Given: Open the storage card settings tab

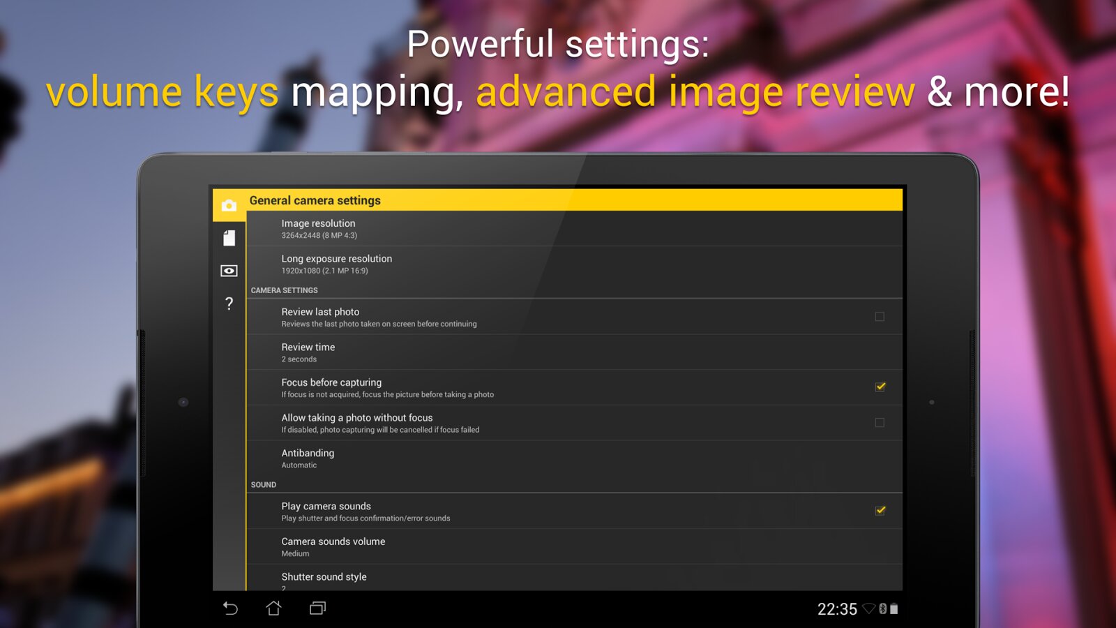Looking at the screenshot, I should tap(229, 238).
